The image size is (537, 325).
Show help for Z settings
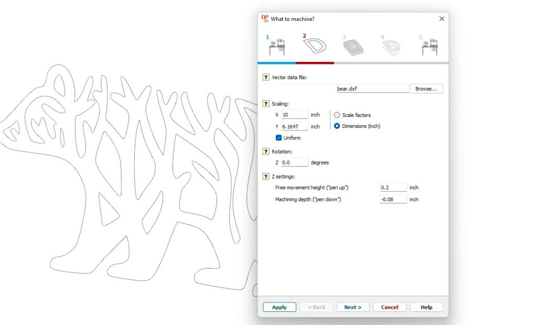[x=266, y=177]
